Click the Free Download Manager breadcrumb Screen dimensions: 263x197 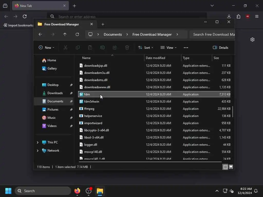coord(152,34)
